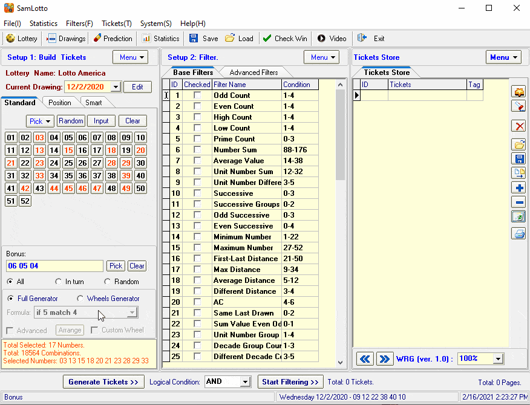Viewport: 530px width, 405px height.
Task: Switch to the Advanced Filters tab
Action: pos(254,73)
